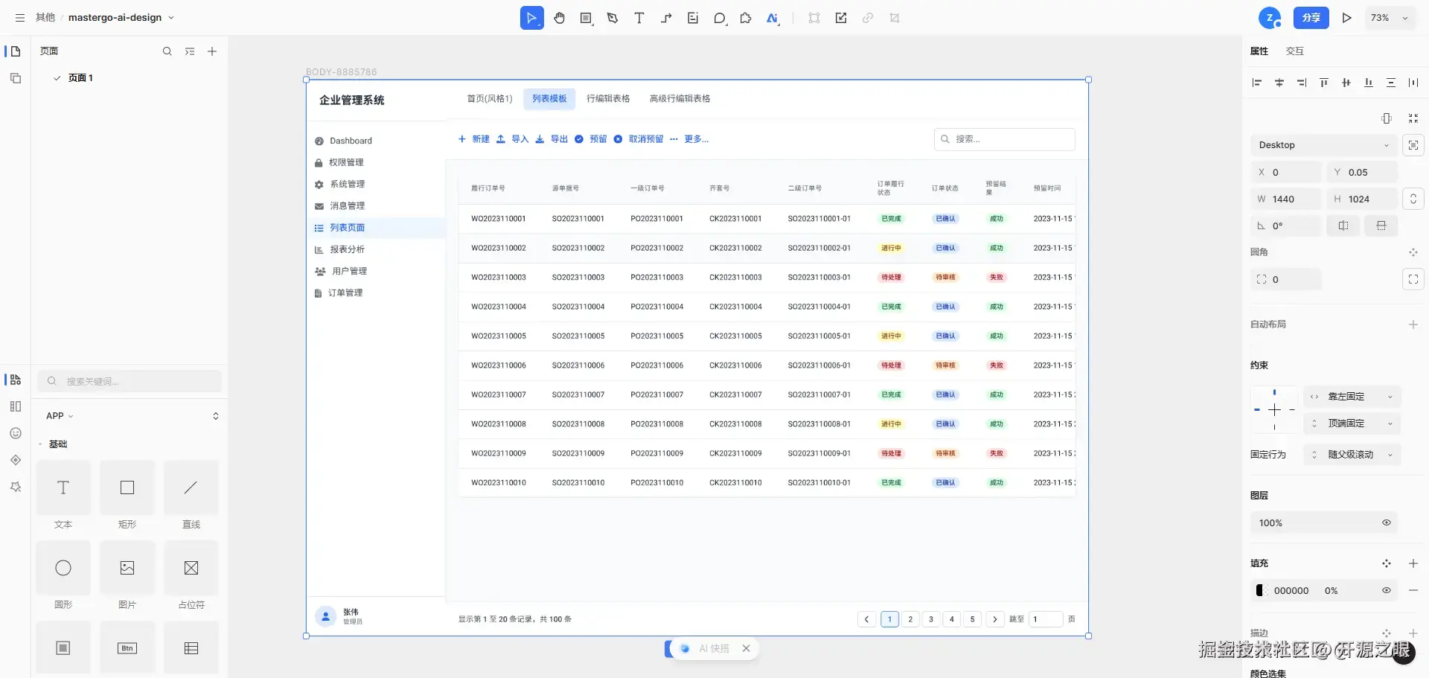Screen dimensions: 1429x678
Task: Select the Hand pan tool
Action: [x=560, y=18]
